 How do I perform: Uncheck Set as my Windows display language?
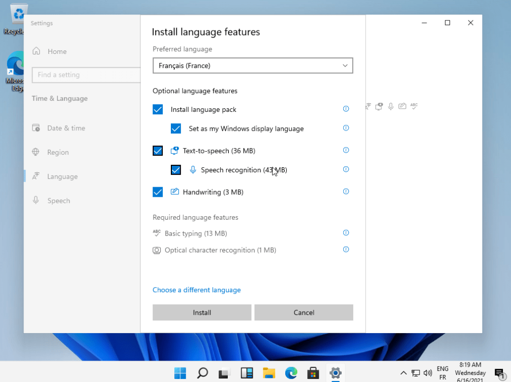tap(176, 128)
